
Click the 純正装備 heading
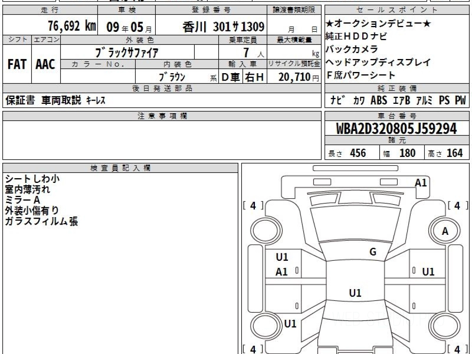[397, 88]
